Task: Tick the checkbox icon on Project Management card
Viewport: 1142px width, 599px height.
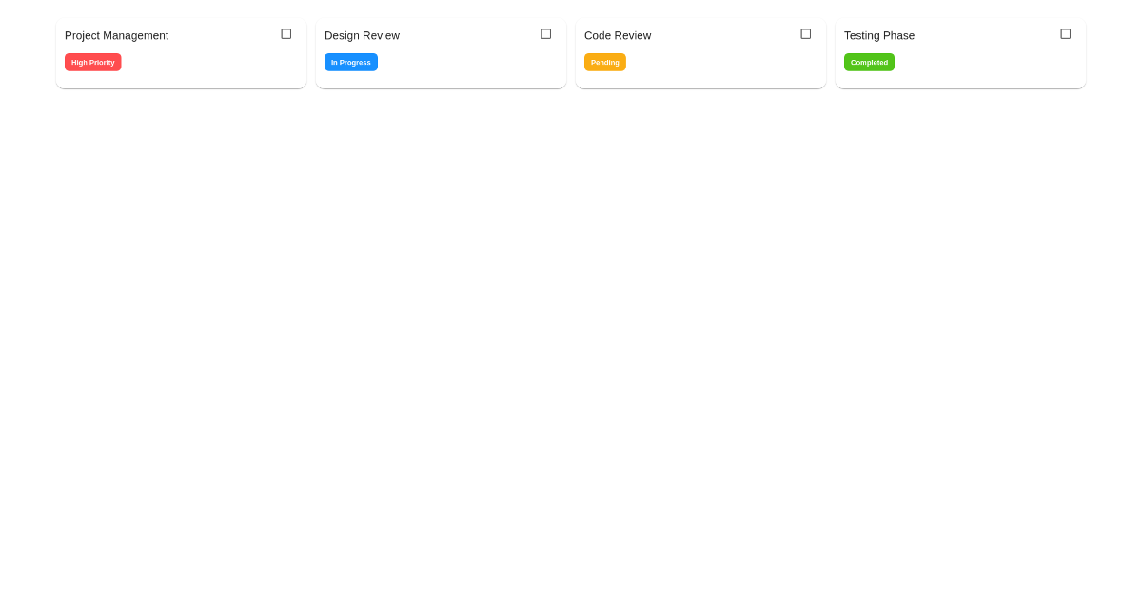Action: (285, 34)
